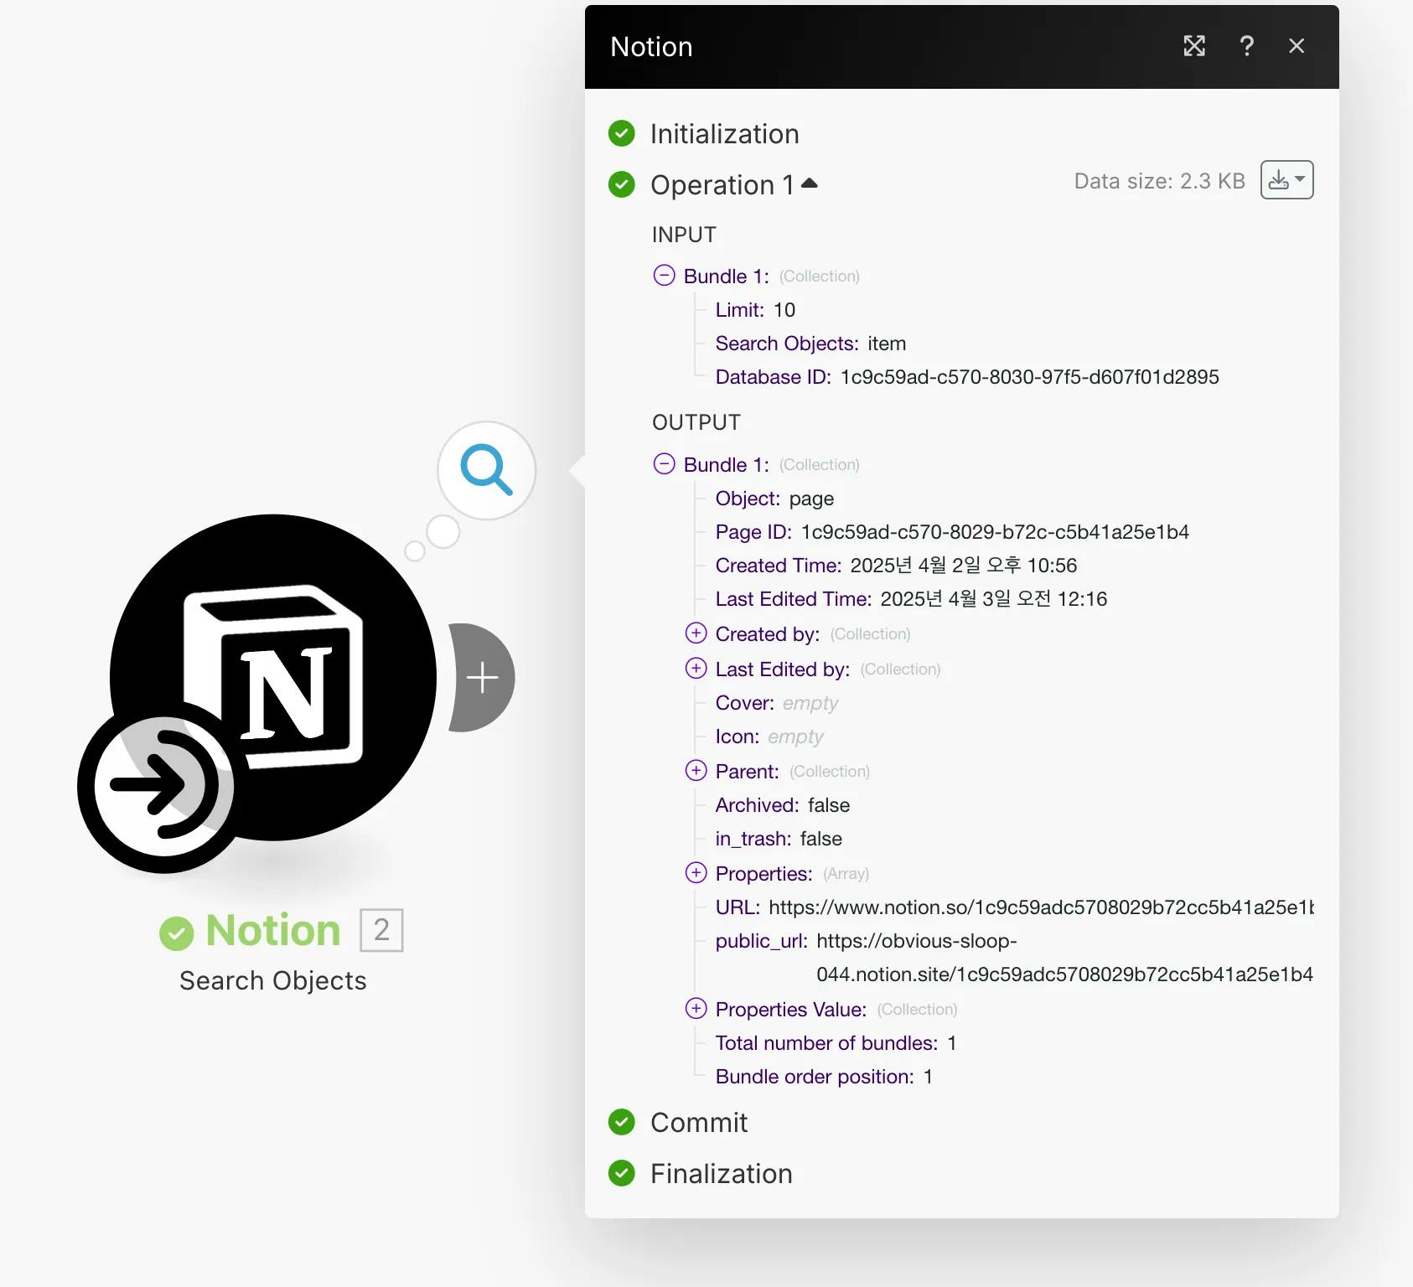The width and height of the screenshot is (1413, 1287).
Task: Select the Commit step
Action: (699, 1123)
